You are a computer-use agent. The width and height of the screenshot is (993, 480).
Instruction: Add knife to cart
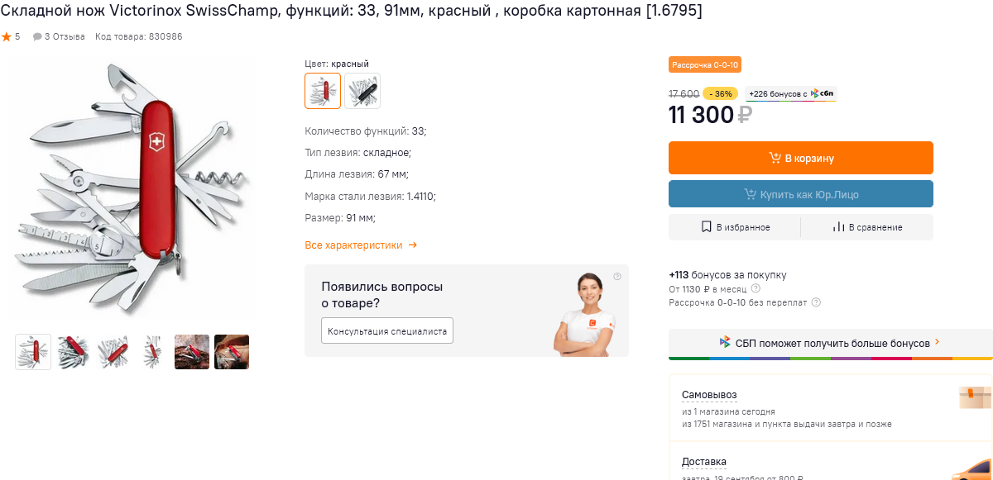tap(800, 158)
